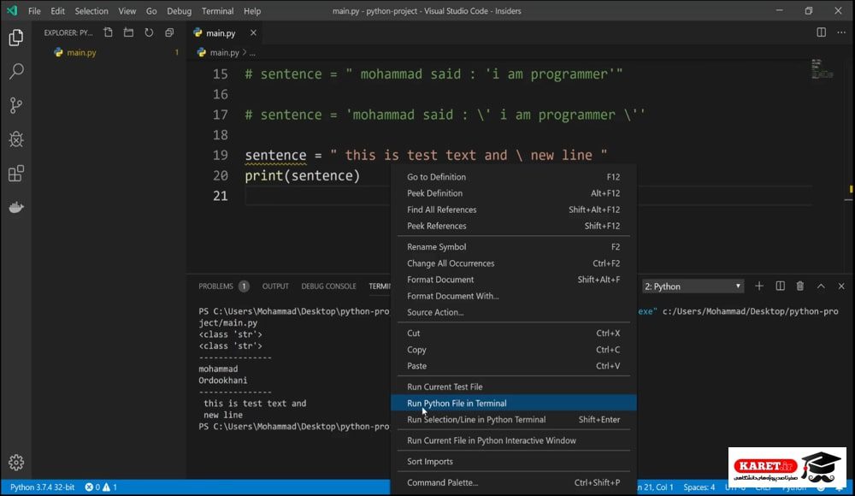Open the Terminal menu
This screenshot has height=496, width=855.
click(217, 11)
